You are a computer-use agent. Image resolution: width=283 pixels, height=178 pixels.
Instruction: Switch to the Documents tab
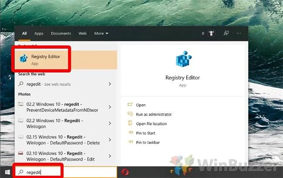tap(61, 33)
